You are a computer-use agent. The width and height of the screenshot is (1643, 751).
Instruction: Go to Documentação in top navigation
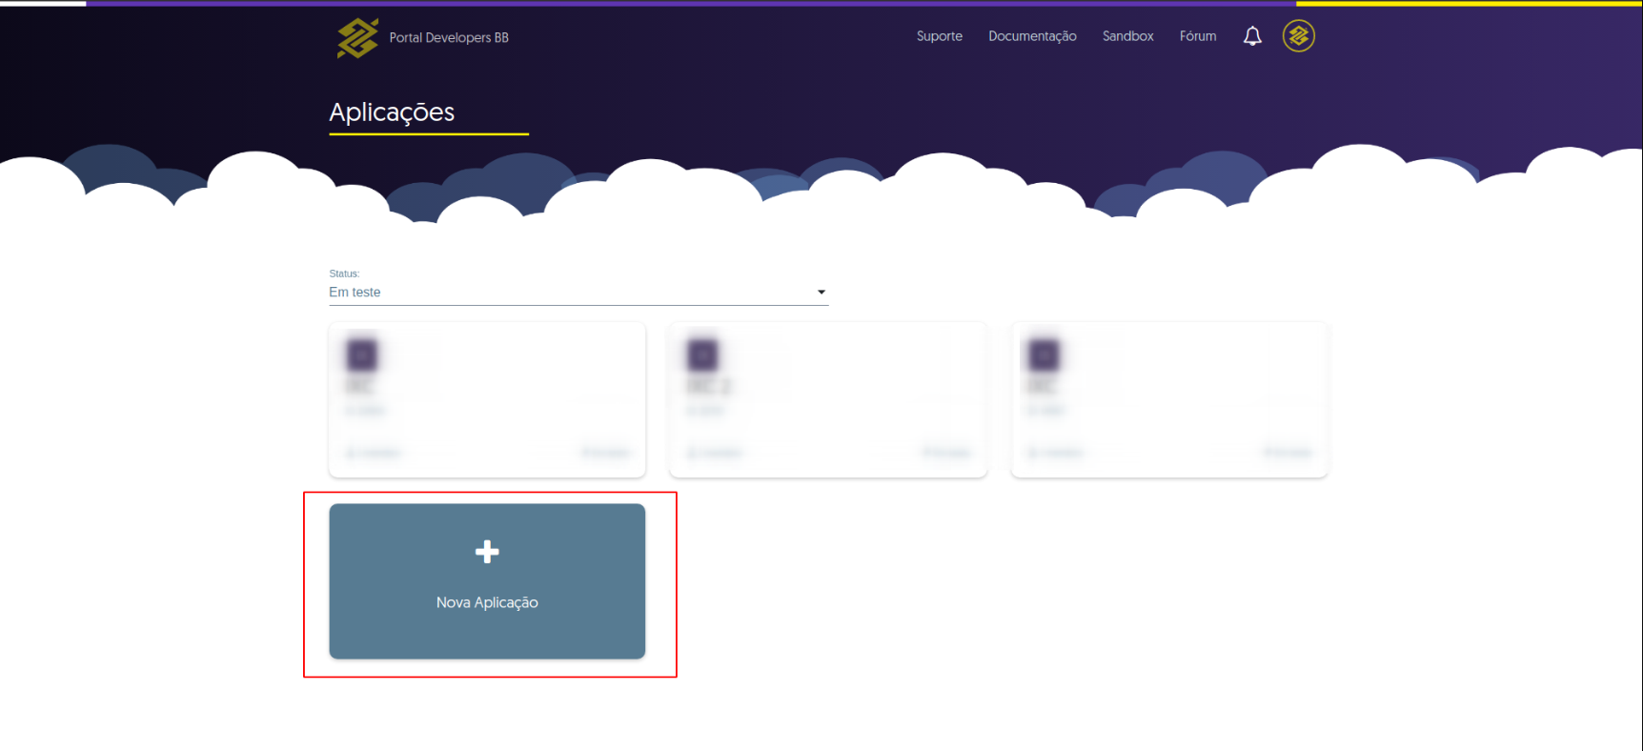pos(1032,36)
